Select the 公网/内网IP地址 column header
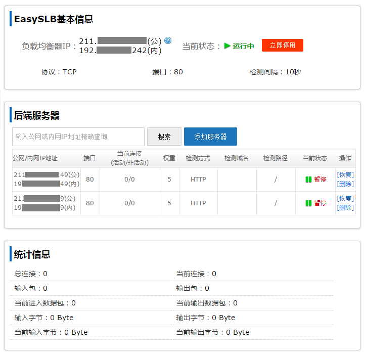Image resolution: width=365 pixels, height=357 pixels. point(35,158)
